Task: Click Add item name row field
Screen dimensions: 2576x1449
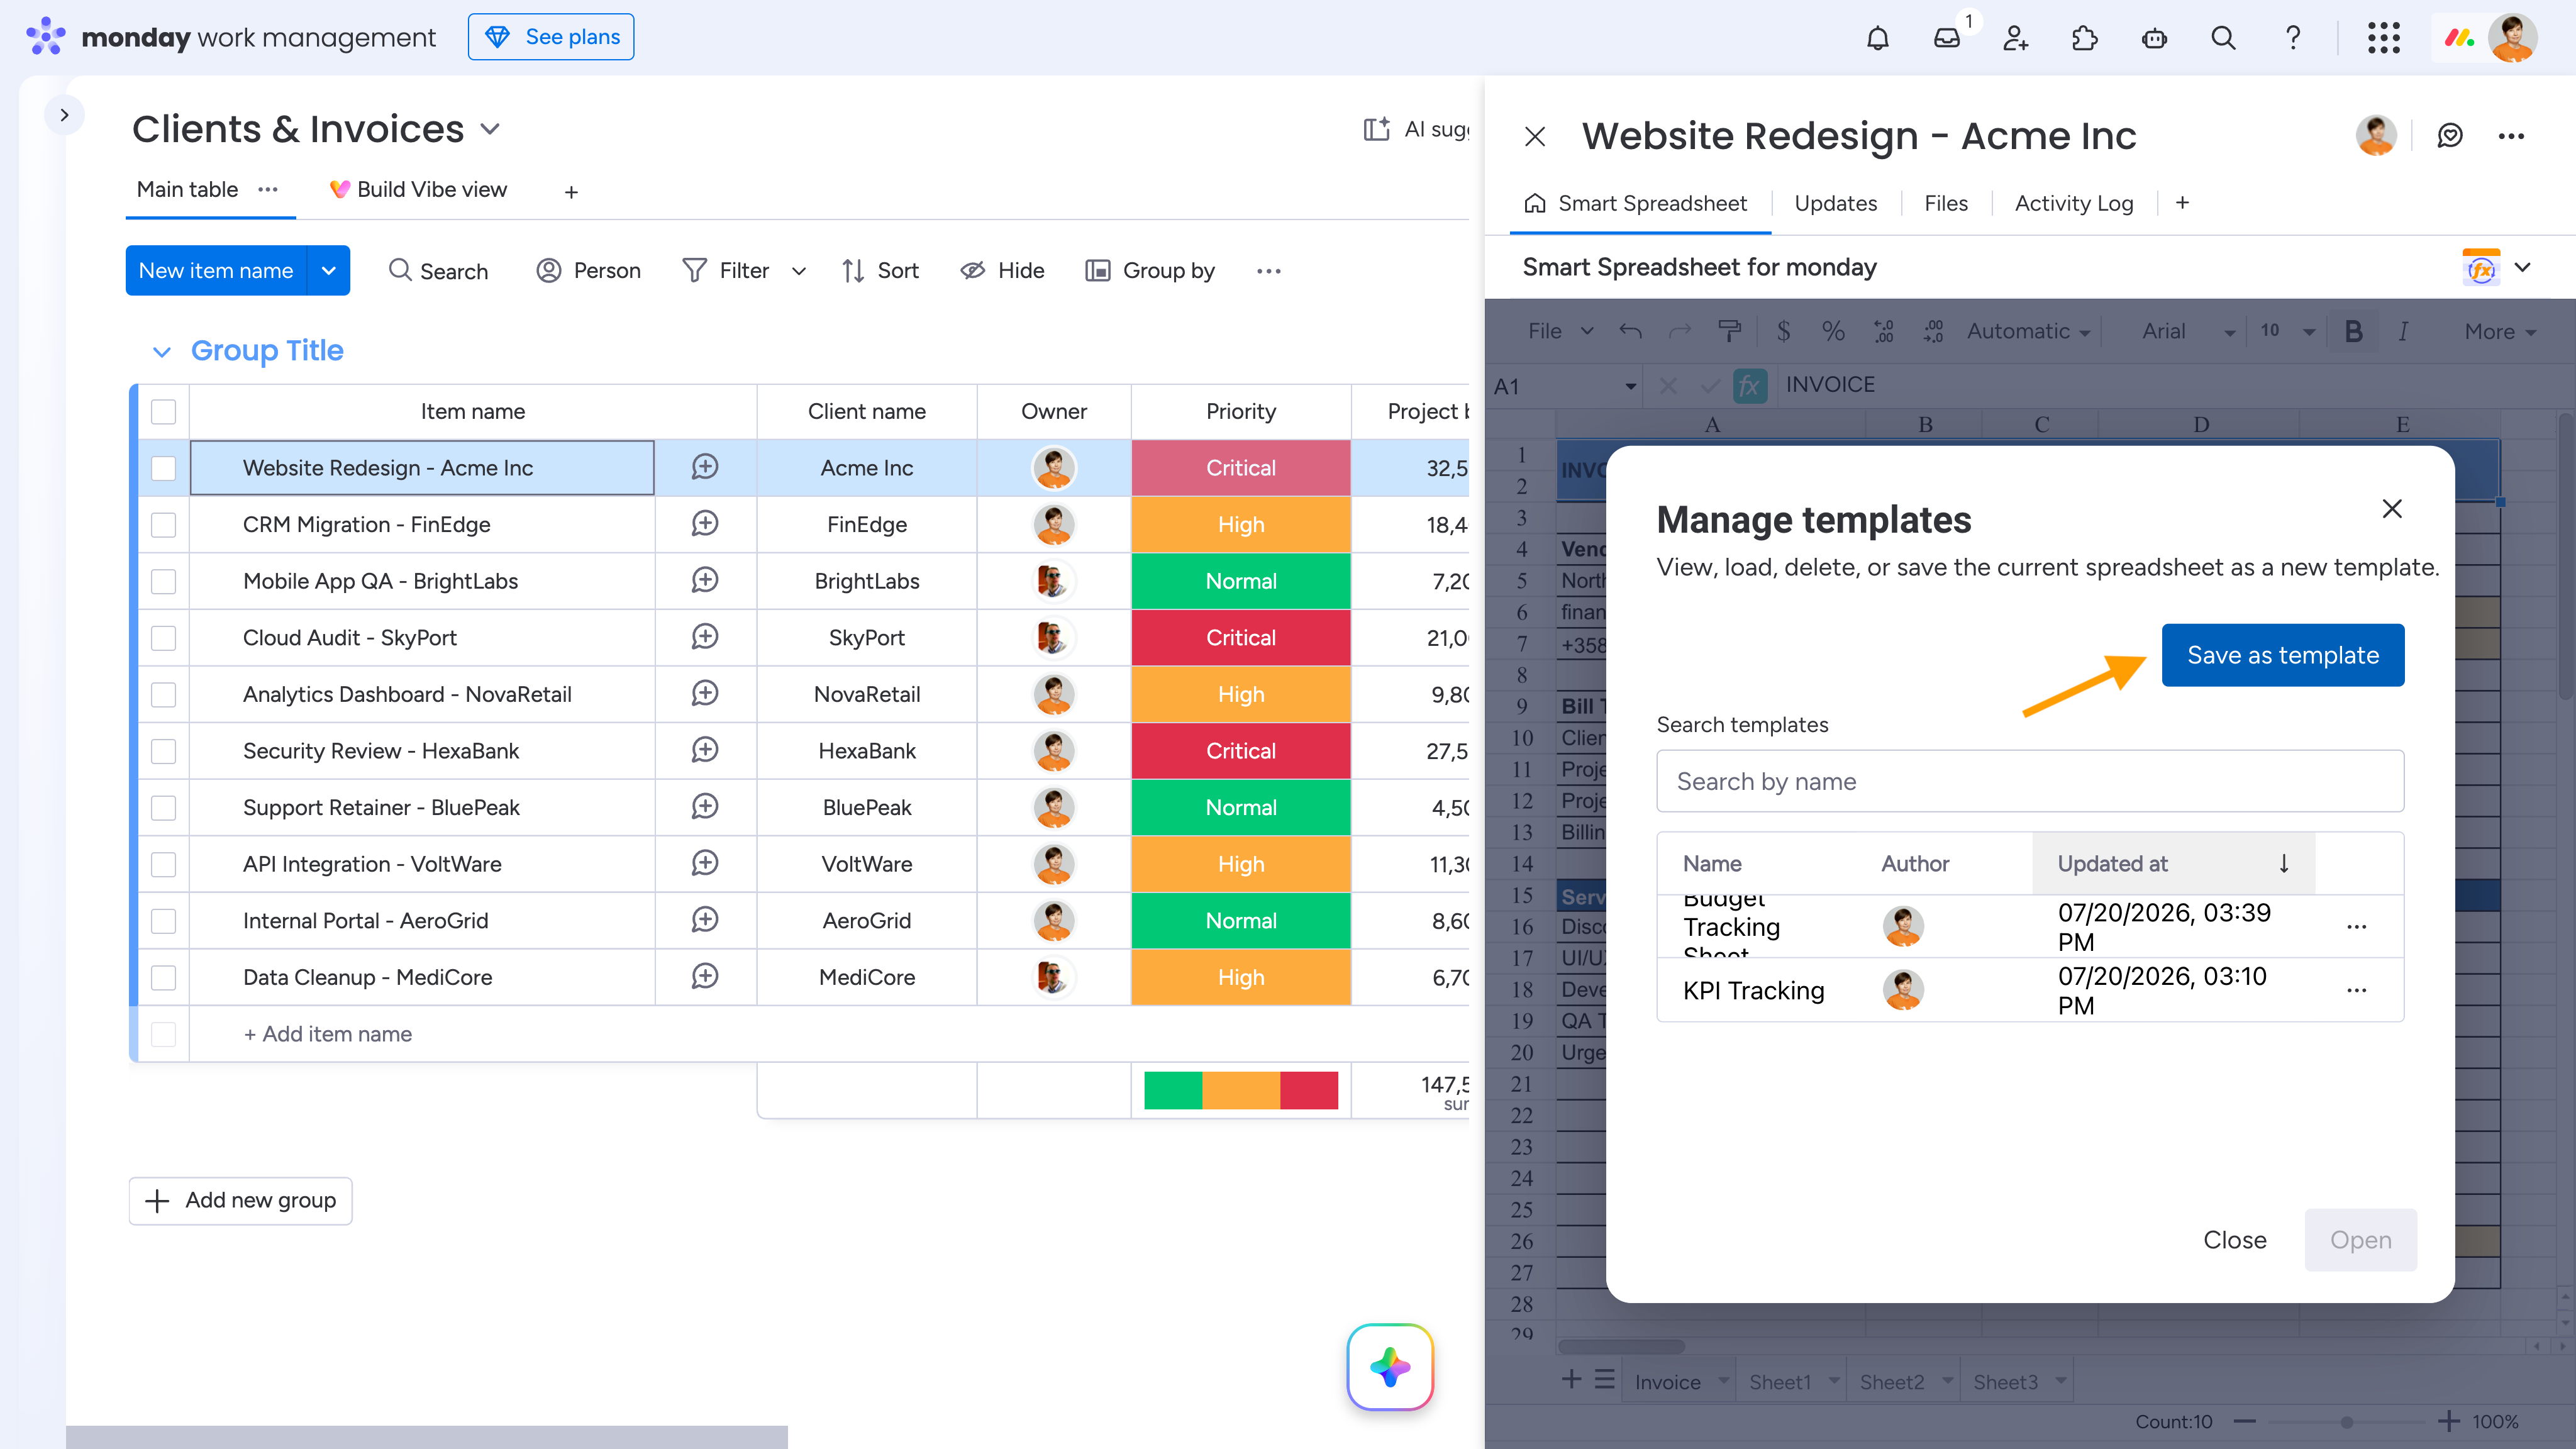Action: (x=328, y=1034)
